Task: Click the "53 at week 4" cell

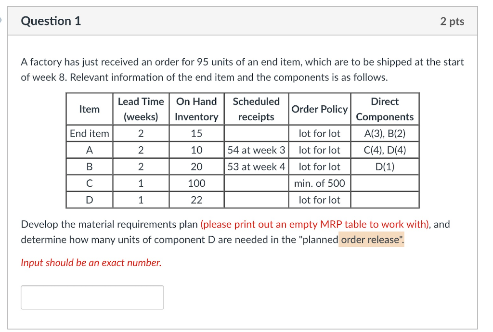Action: 256,167
